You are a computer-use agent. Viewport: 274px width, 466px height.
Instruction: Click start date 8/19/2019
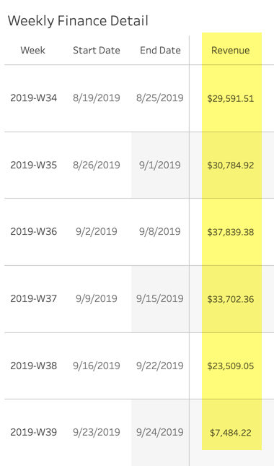coord(97,98)
